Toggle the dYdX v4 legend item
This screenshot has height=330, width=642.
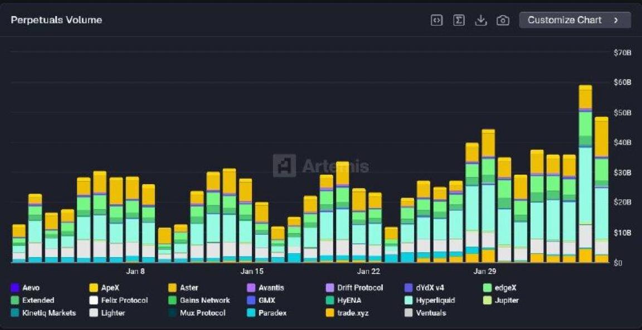click(430, 288)
